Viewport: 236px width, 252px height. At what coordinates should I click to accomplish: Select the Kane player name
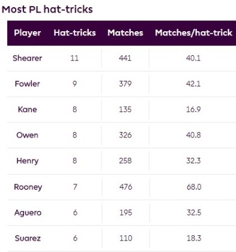28,109
